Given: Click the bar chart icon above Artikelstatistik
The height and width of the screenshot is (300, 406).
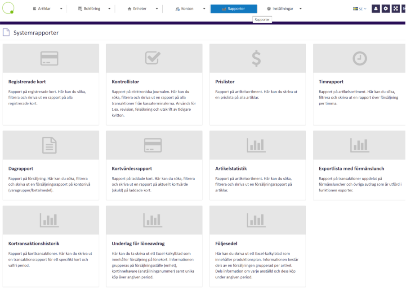Looking at the screenshot, I should (x=256, y=145).
